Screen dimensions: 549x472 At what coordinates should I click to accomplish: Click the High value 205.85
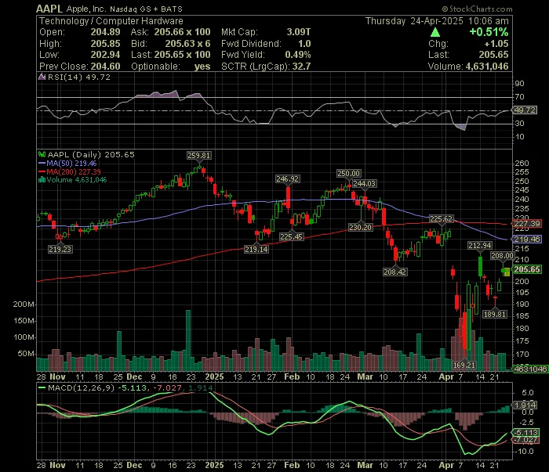coord(105,44)
